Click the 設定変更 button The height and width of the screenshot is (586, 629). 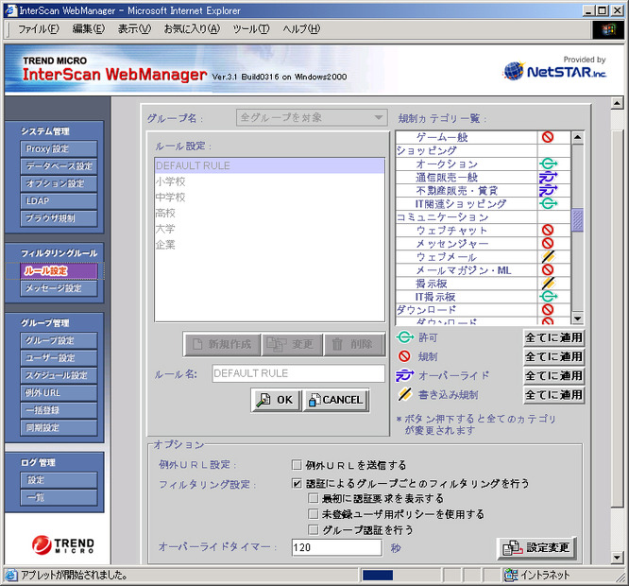point(536,548)
